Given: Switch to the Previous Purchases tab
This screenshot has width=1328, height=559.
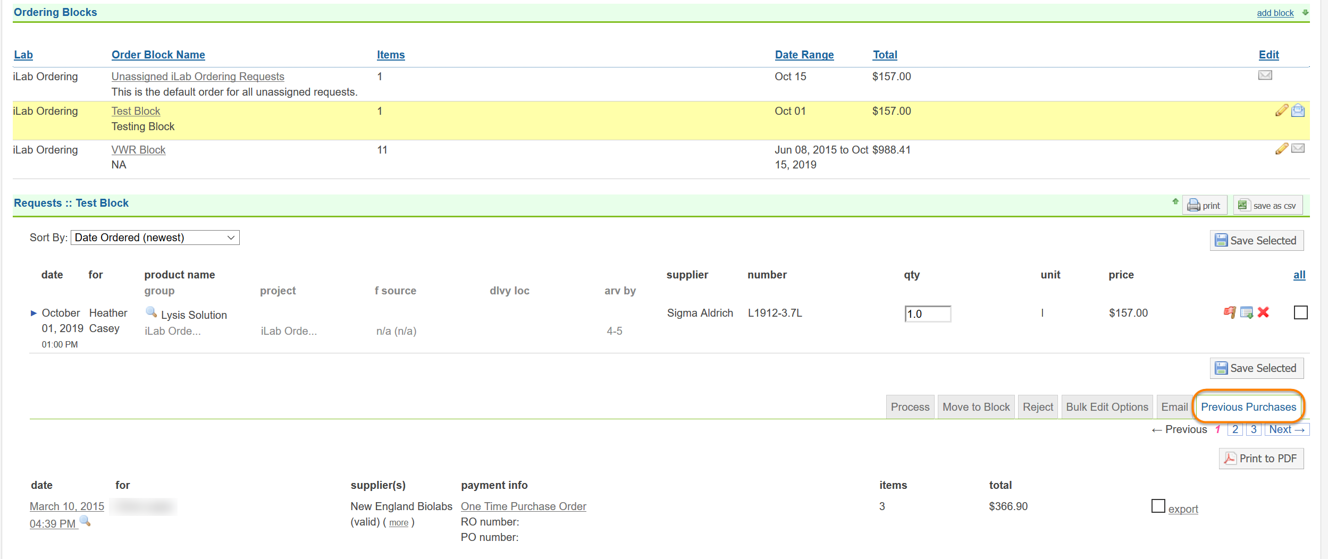Looking at the screenshot, I should (x=1248, y=407).
